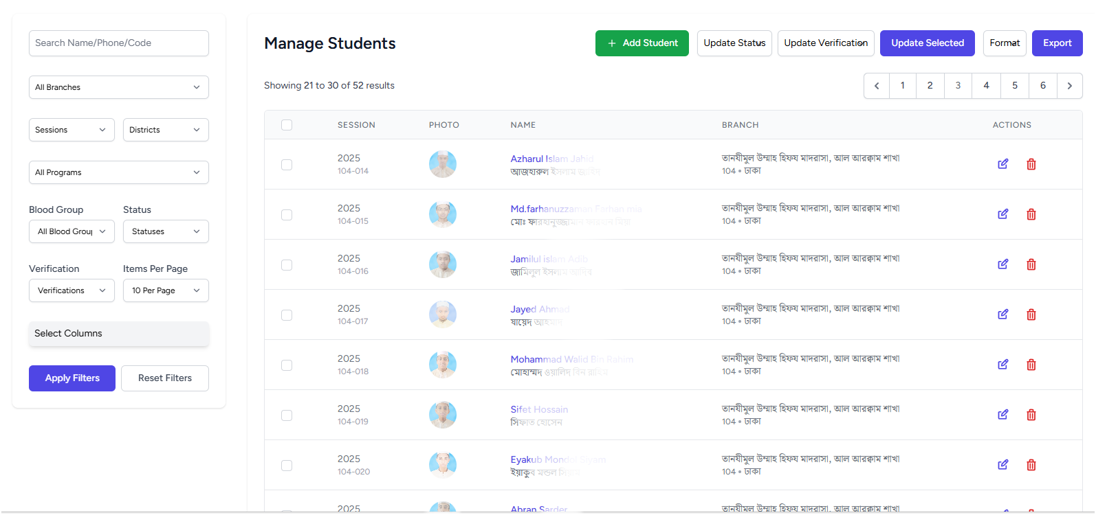Image resolution: width=1096 pixels, height=515 pixels.
Task: Click edit icon for Azharul Islam Jahid
Action: (x=1002, y=164)
